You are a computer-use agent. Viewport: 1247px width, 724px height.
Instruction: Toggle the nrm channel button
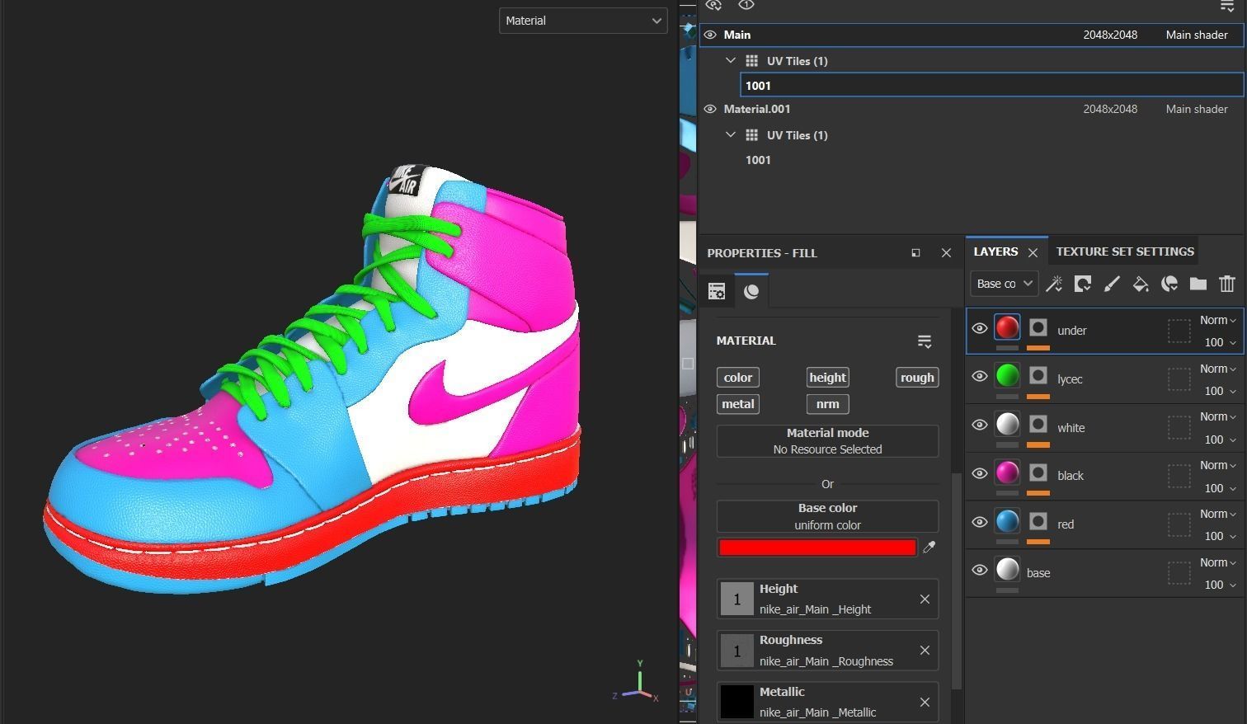click(x=827, y=404)
